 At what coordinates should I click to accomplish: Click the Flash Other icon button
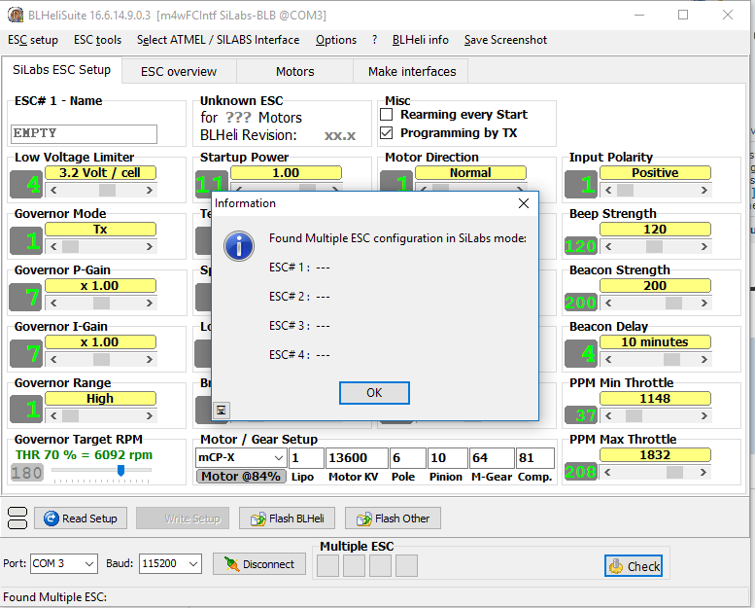tap(393, 519)
